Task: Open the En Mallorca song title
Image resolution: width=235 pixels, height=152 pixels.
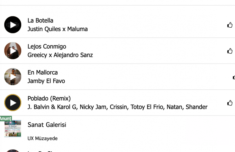Action: 42,73
